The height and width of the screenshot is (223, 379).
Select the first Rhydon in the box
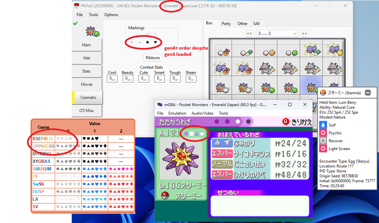265,68
